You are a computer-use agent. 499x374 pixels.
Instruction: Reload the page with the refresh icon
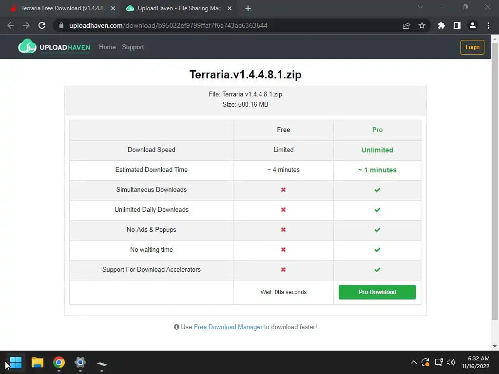tap(42, 25)
